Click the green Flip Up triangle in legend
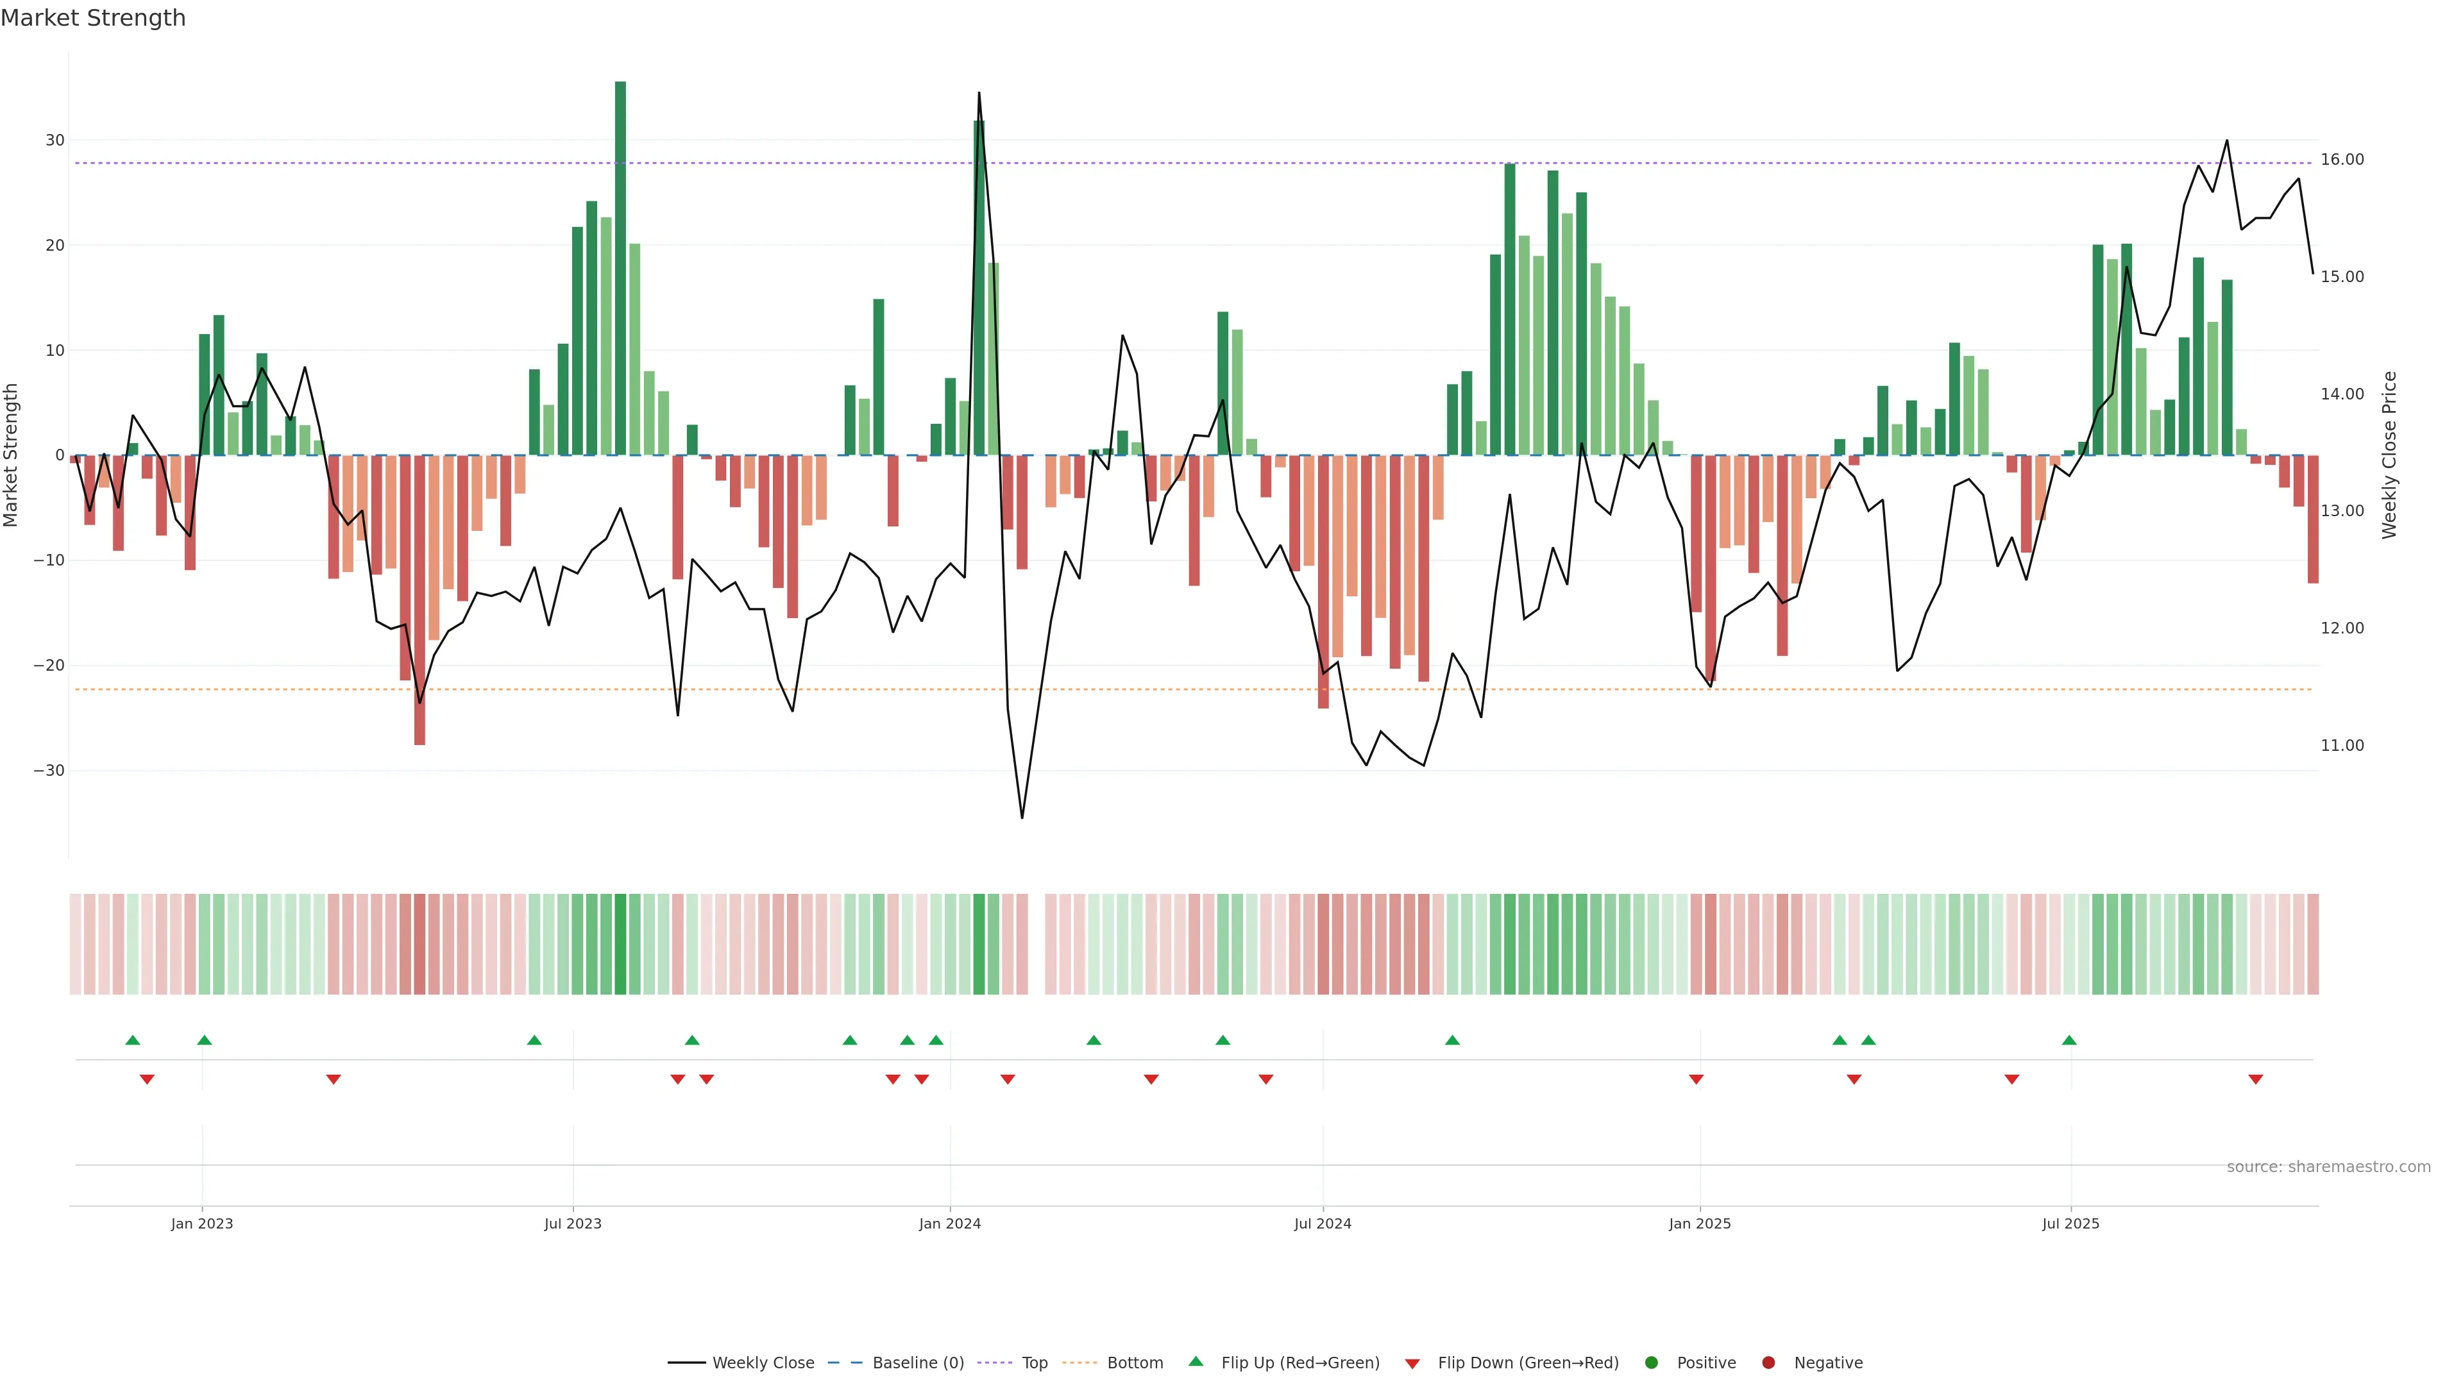The image size is (2463, 1385). click(1195, 1361)
